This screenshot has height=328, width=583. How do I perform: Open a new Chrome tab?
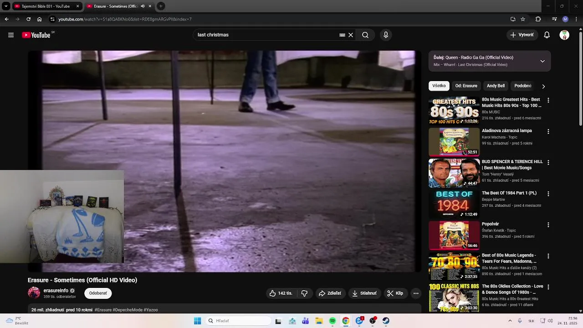(161, 6)
